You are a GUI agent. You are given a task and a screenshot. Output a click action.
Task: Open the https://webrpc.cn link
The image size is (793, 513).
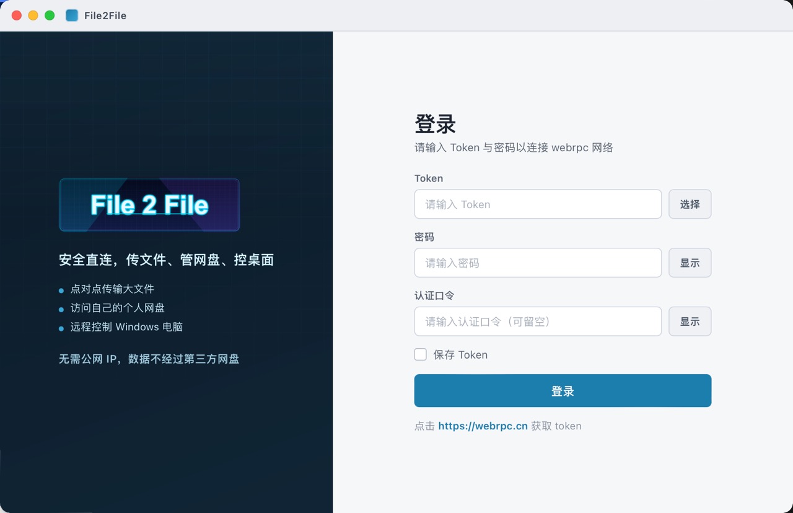tap(483, 426)
